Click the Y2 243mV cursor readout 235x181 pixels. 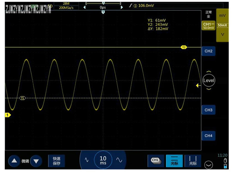click(x=158, y=25)
